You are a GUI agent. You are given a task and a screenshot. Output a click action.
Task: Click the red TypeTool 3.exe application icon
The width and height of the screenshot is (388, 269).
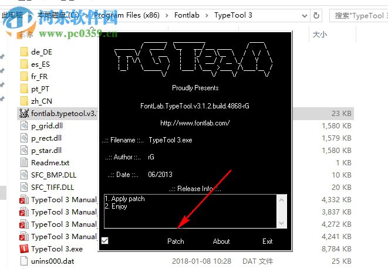tap(24, 248)
